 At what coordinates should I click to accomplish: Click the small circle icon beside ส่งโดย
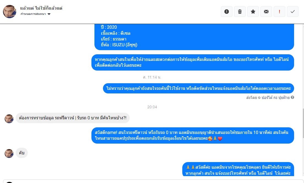[259, 98]
